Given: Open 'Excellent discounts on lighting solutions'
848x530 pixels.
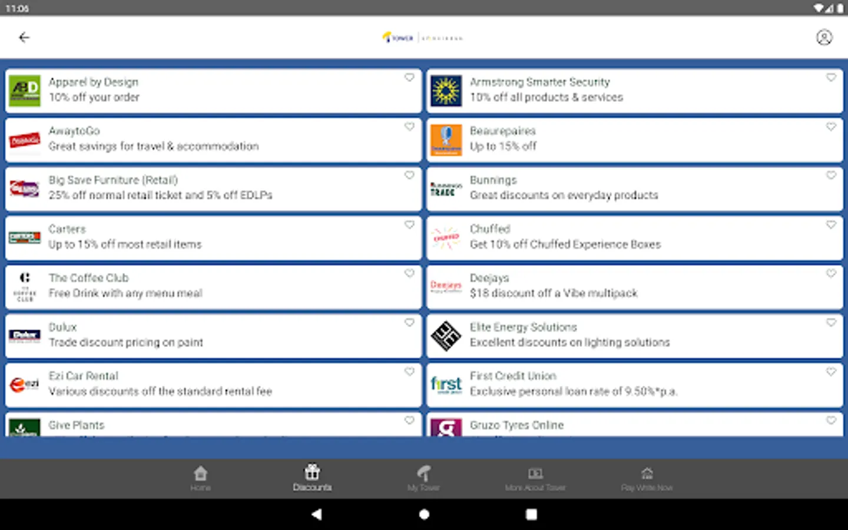Looking at the screenshot, I should tap(569, 343).
